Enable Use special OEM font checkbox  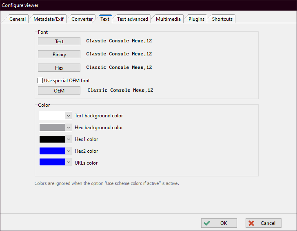click(x=40, y=81)
